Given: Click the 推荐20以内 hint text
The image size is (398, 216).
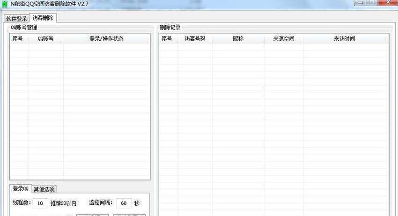Looking at the screenshot, I should [x=64, y=203].
